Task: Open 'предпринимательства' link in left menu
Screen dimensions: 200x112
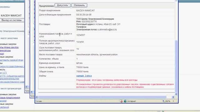Action: [x=9, y=79]
